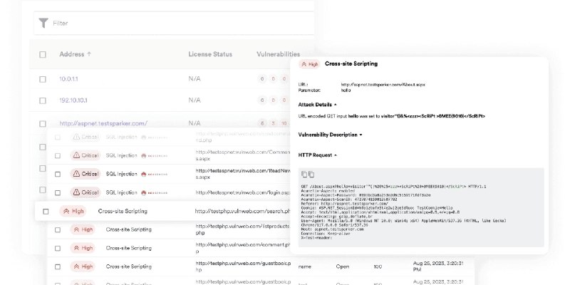Click High badge on the comment.php row
The height and width of the screenshot is (285, 570).
pyautogui.click(x=83, y=248)
